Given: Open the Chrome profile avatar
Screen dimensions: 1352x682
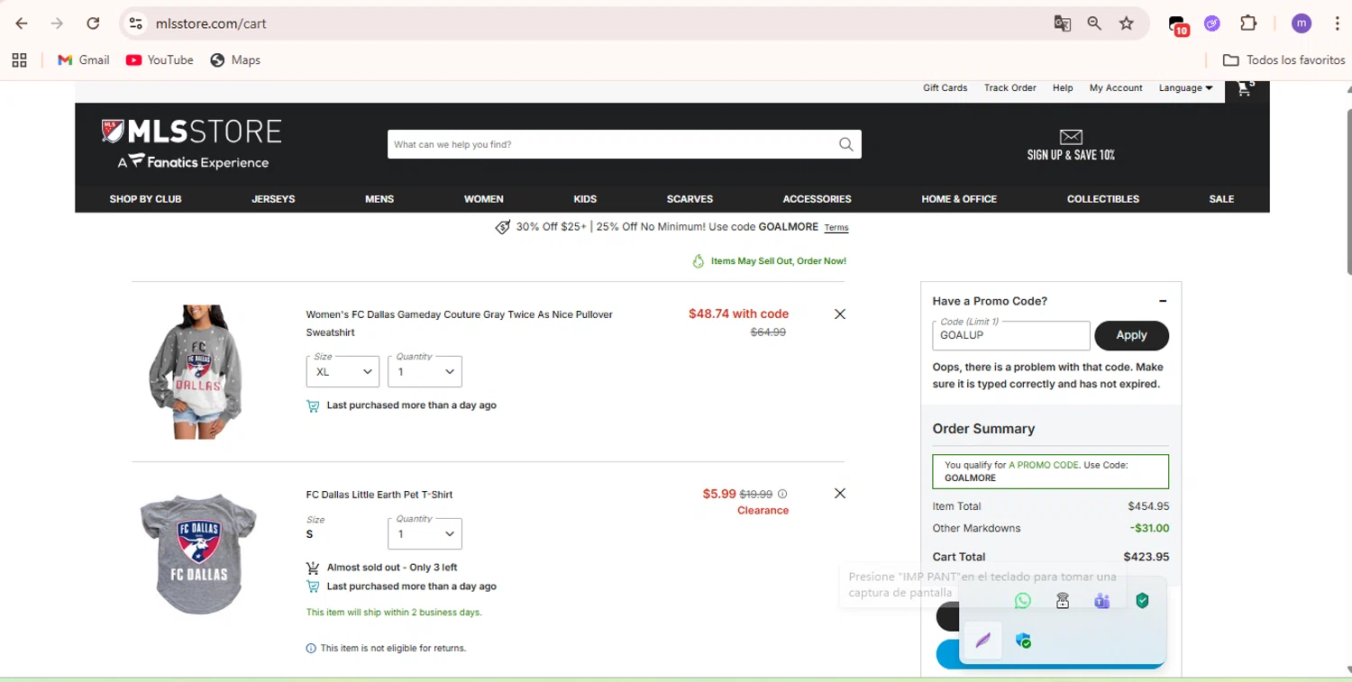Looking at the screenshot, I should tap(1301, 23).
